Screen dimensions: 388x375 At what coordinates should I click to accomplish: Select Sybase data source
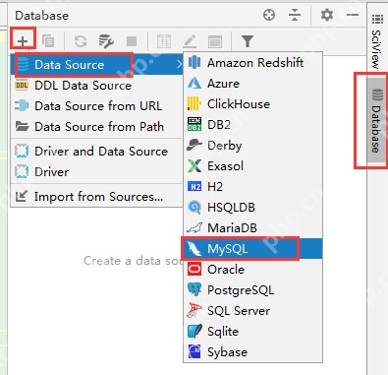[x=252, y=352]
